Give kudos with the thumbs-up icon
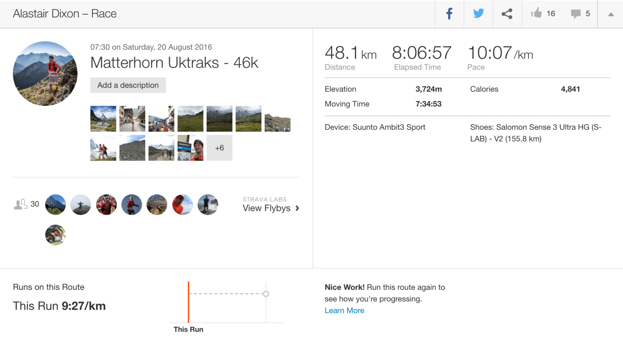 point(536,13)
